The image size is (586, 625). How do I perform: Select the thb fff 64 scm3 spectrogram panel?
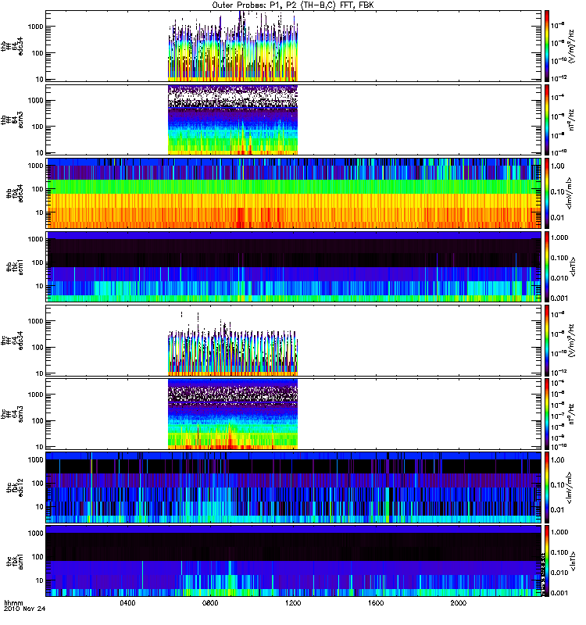tap(294, 120)
